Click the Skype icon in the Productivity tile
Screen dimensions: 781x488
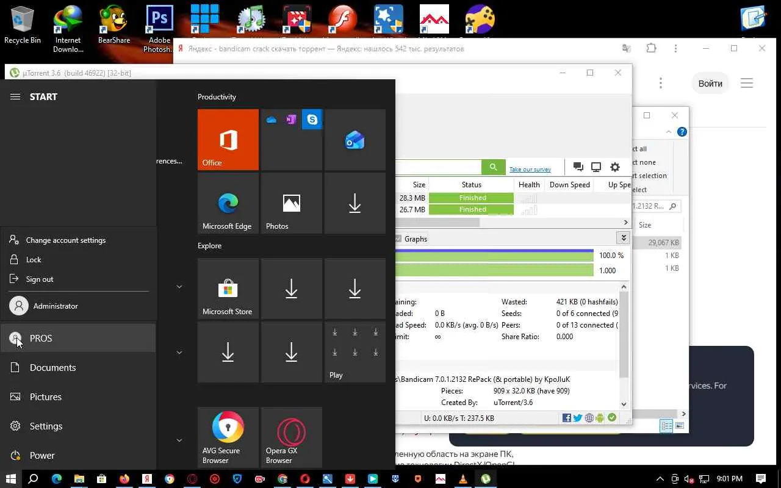pos(312,120)
